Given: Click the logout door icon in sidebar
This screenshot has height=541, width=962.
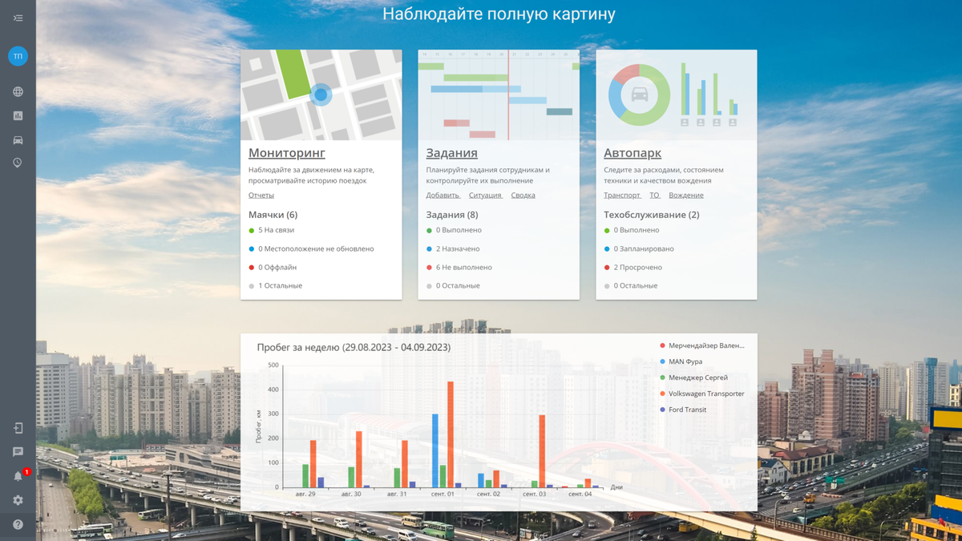Looking at the screenshot, I should 18,429.
